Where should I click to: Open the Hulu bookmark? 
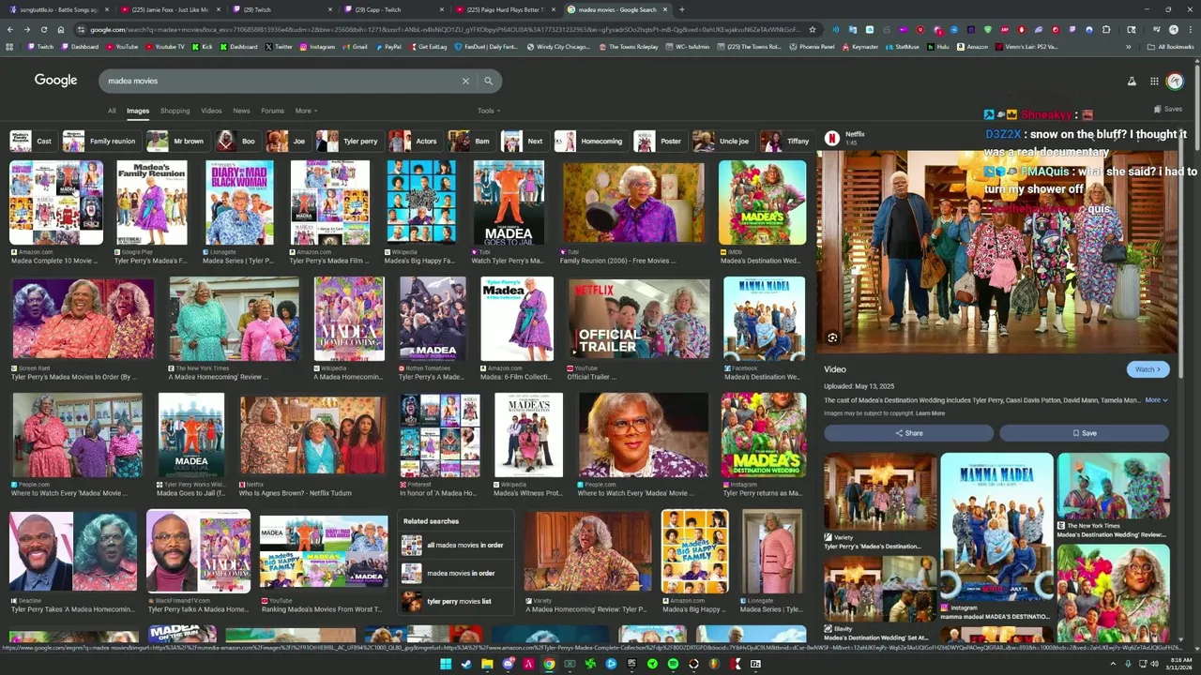click(x=937, y=46)
